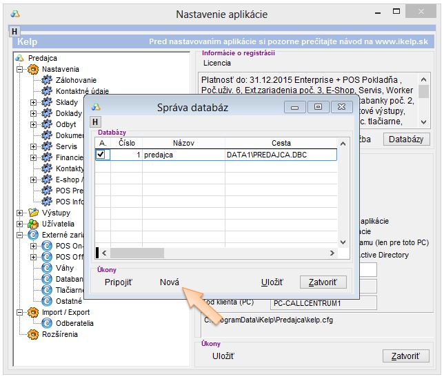This screenshot has width=444, height=377.
Task: Click the Pripojiť button
Action: [119, 282]
